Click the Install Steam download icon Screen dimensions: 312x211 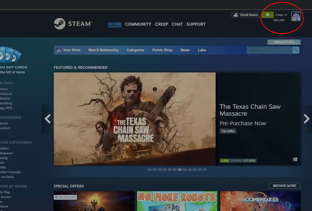(x=236, y=15)
